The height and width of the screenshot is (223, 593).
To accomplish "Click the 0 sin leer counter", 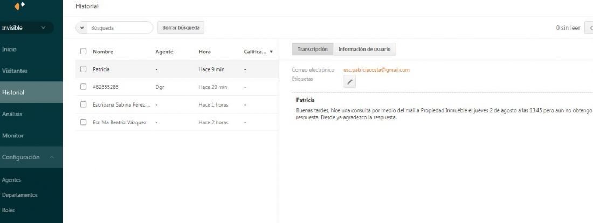I will (x=568, y=27).
